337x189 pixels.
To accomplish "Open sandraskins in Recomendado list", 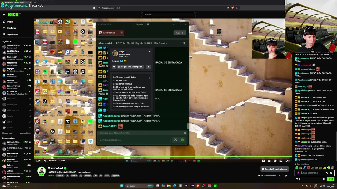I will (x=17, y=155).
